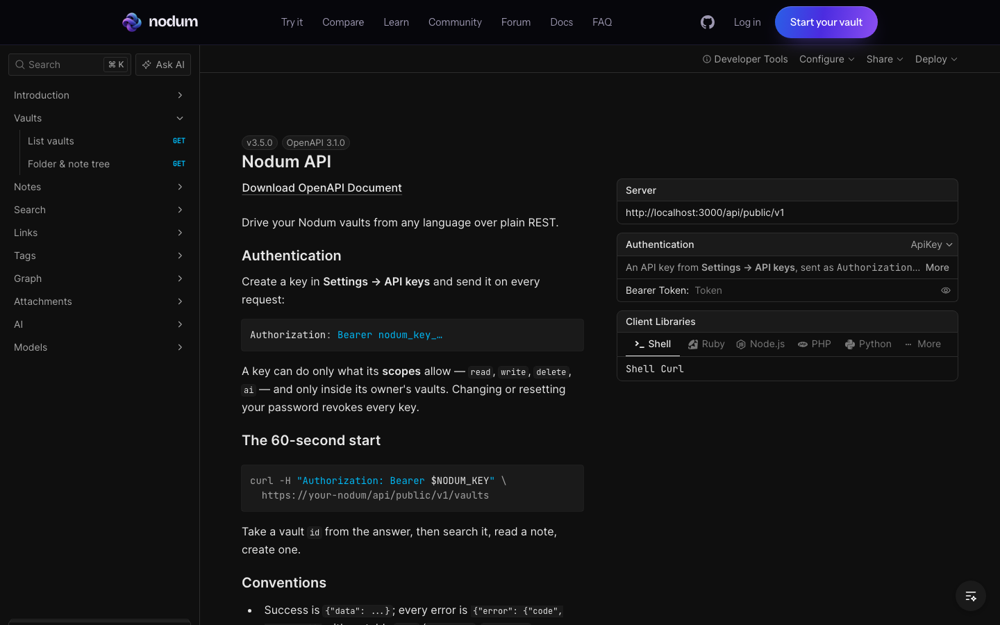Expand the Search section chevron in sidebar
1000x625 pixels.
[180, 210]
